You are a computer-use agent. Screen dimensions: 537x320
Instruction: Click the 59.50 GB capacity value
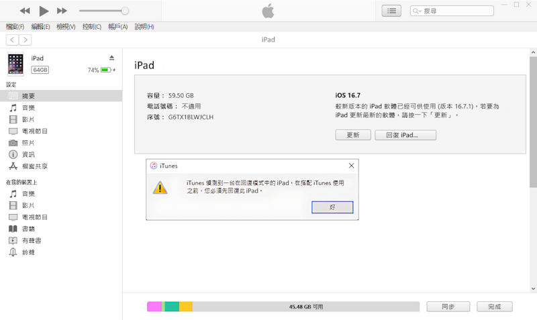(x=181, y=95)
